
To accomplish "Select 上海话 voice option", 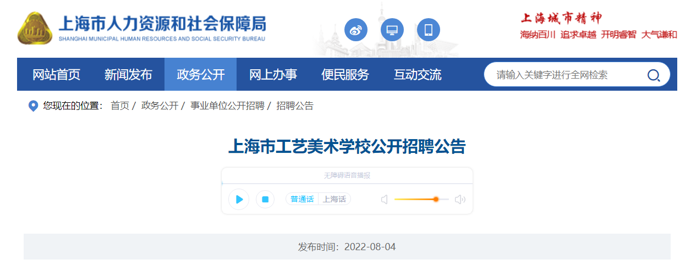I will tap(334, 199).
